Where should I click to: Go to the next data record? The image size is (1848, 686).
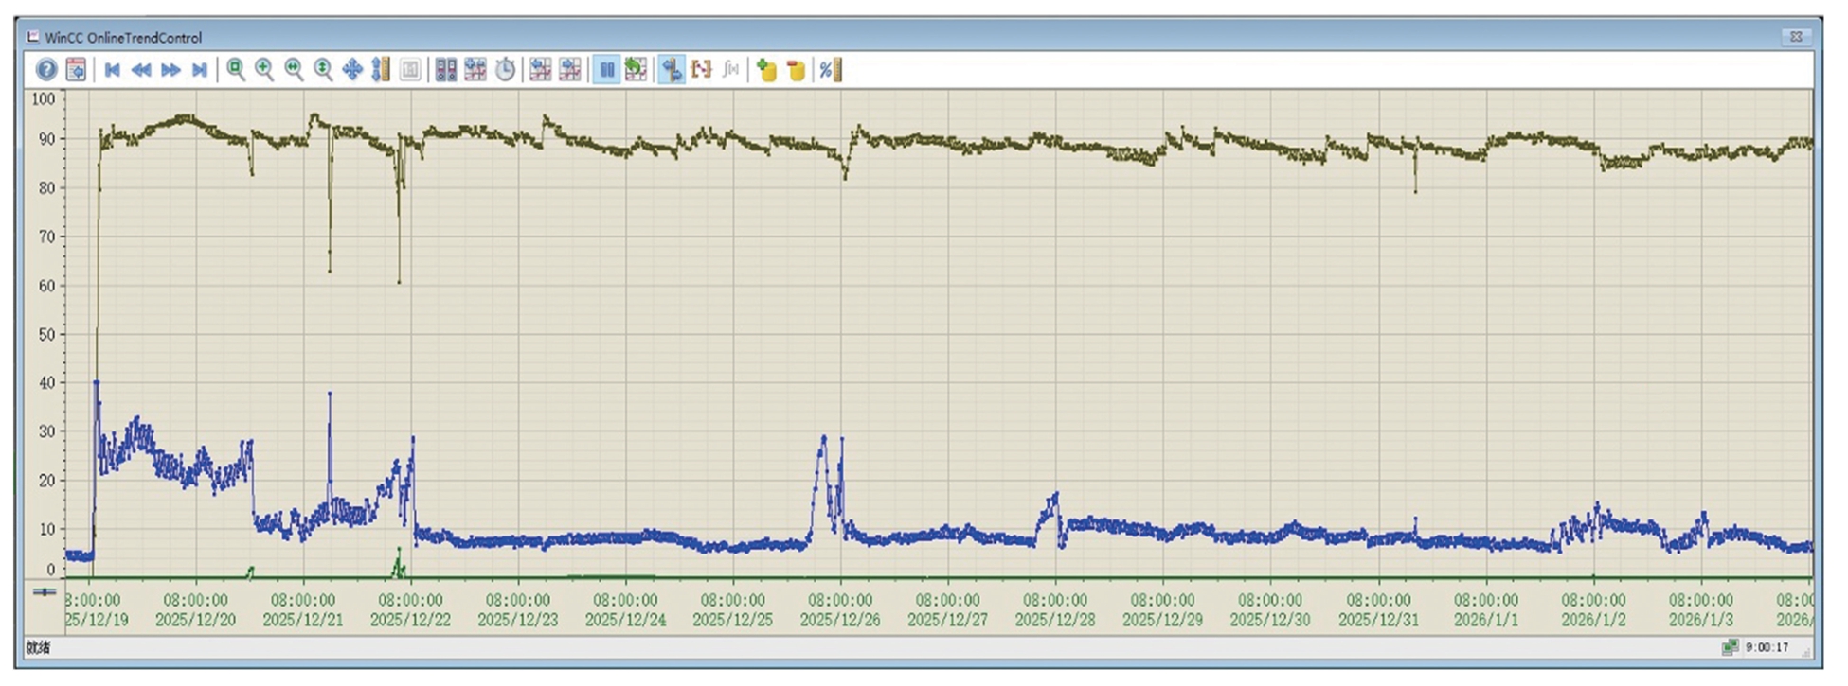pyautogui.click(x=170, y=69)
